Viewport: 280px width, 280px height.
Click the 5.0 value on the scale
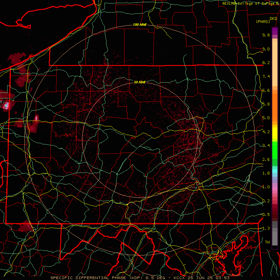point(266,118)
